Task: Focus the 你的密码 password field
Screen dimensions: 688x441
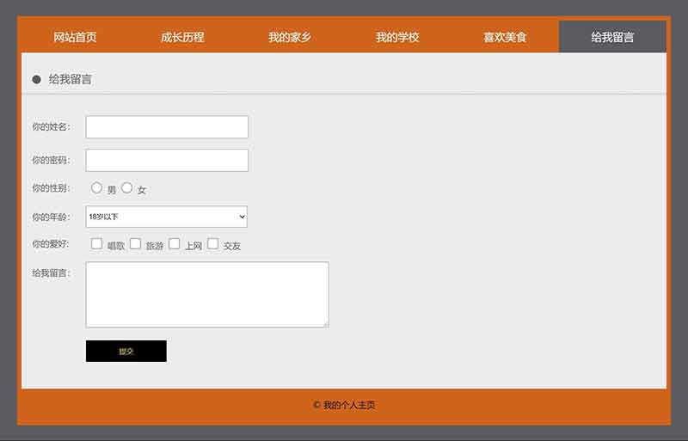Action: click(x=167, y=160)
